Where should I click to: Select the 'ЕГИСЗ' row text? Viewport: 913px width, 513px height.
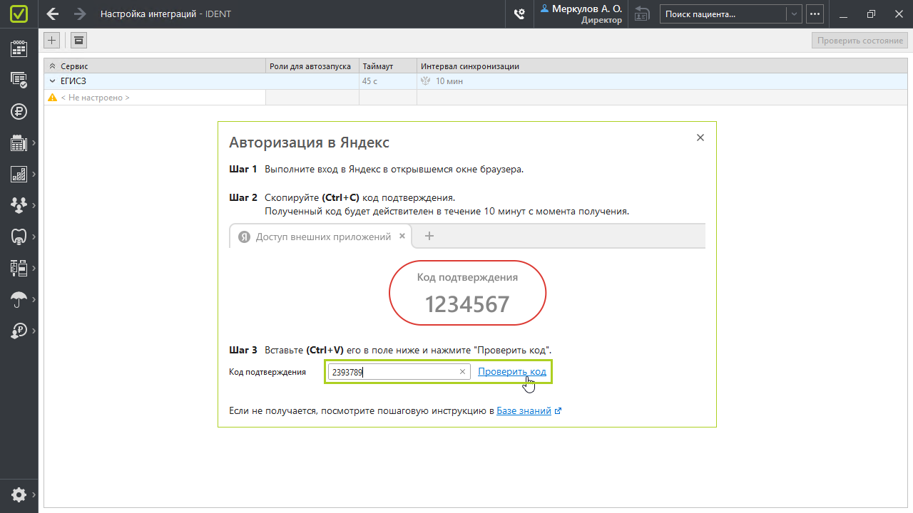click(73, 81)
